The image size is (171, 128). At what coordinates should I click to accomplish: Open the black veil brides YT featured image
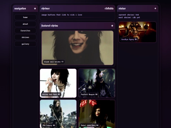78,48
